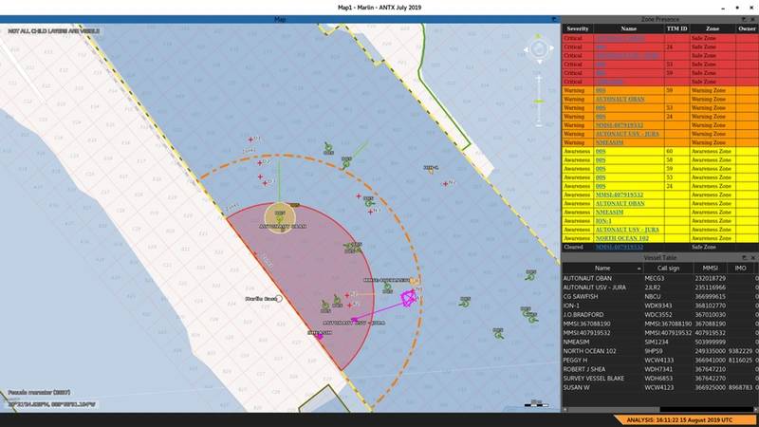Click the Vessel Table horizontal scrollbar thumb
This screenshot has height=427, width=759.
click(x=613, y=410)
